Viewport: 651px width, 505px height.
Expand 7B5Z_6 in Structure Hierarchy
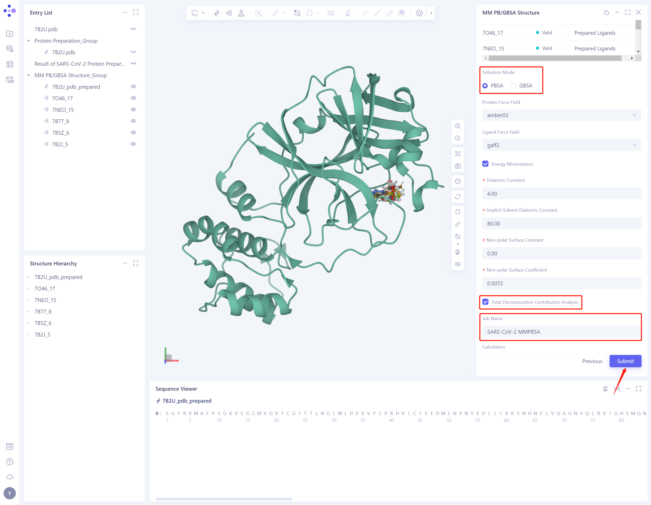[x=28, y=323]
